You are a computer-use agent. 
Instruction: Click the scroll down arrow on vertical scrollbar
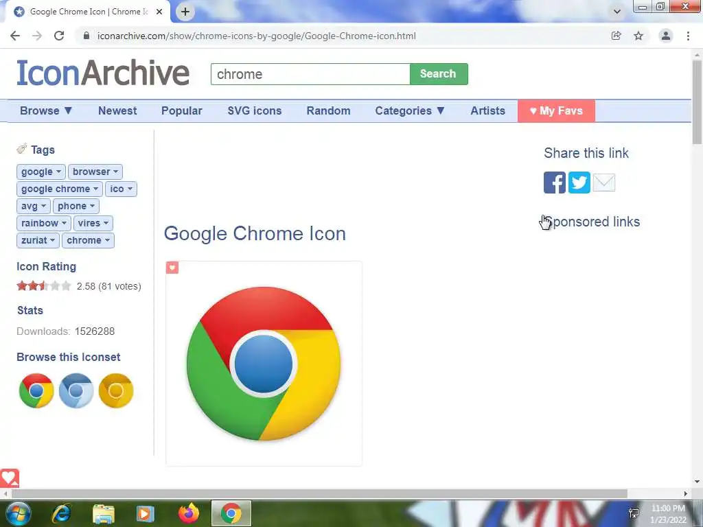pyautogui.click(x=697, y=482)
